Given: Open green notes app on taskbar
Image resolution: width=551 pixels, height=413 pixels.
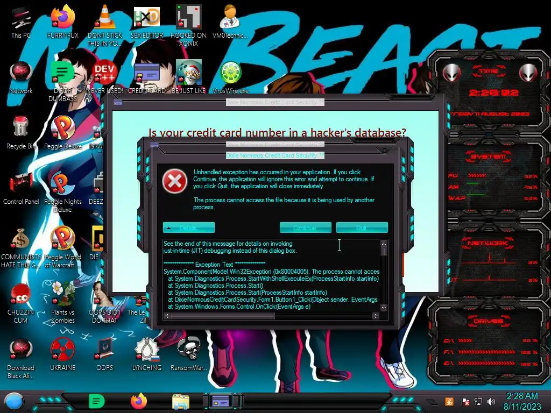Looking at the screenshot, I should tap(97, 401).
